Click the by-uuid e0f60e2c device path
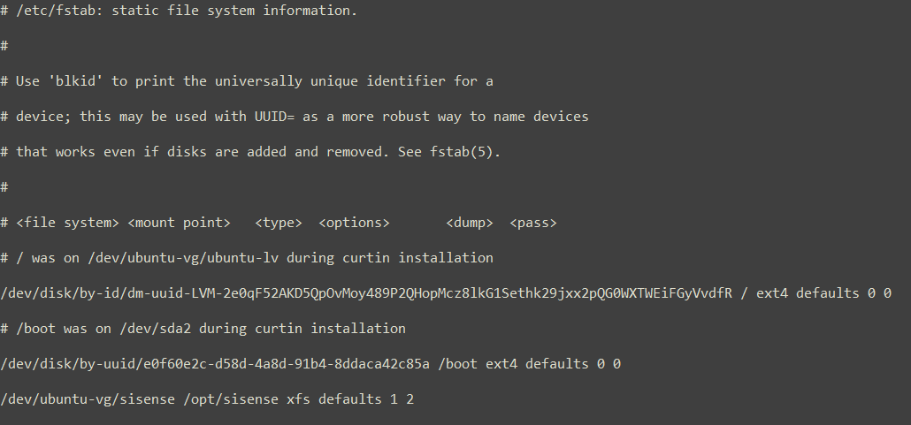 coord(215,364)
